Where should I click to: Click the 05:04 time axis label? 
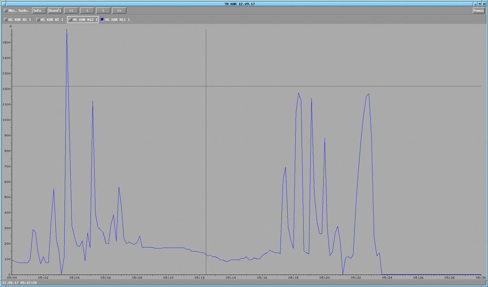pyautogui.click(x=74, y=277)
